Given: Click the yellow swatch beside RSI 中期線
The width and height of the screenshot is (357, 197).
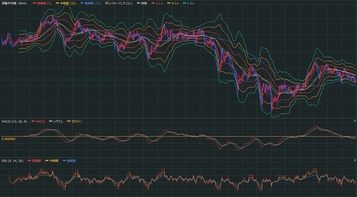Looking at the screenshot, I should [47, 161].
